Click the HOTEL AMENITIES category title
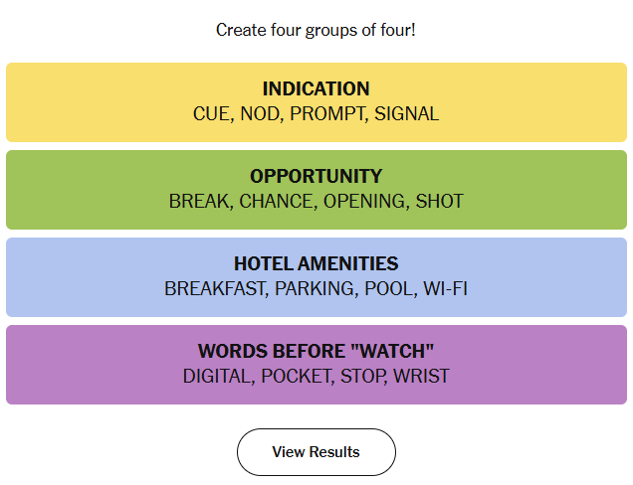 point(316,263)
